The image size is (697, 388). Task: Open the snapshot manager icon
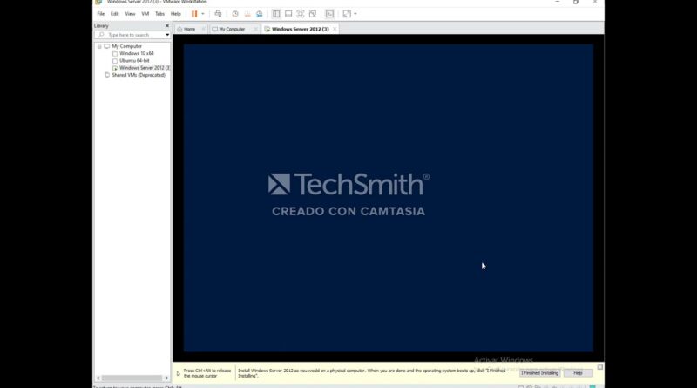click(260, 14)
